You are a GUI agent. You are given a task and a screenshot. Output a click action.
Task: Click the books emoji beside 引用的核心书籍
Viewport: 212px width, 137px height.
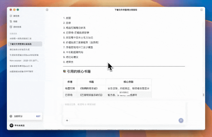(64, 71)
